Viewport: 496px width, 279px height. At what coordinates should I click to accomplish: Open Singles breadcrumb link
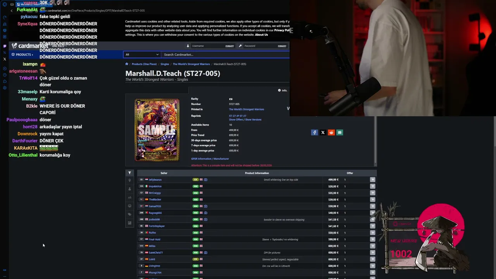pyautogui.click(x=165, y=64)
